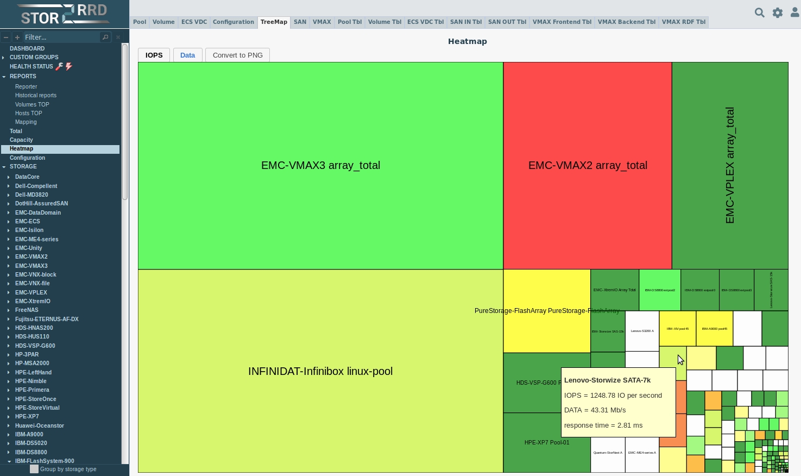Open Historical reports under REPORTS
The width and height of the screenshot is (801, 476).
coord(36,95)
